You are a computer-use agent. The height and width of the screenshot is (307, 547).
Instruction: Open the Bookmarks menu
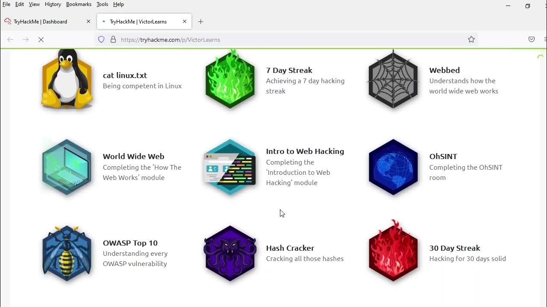tap(79, 4)
